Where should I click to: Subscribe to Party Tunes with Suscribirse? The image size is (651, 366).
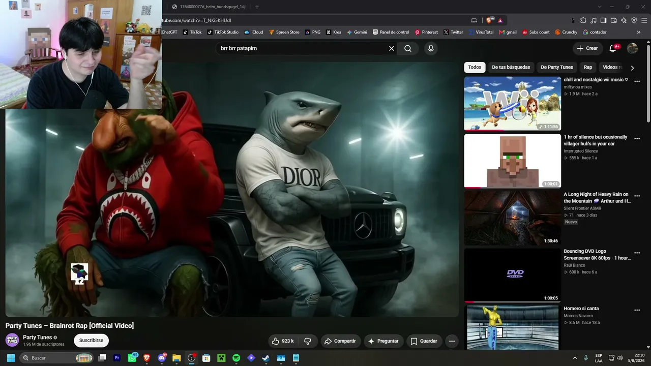coord(91,341)
